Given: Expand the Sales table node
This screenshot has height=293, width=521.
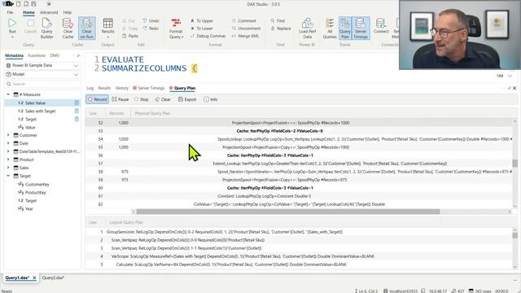Looking at the screenshot, I should coord(8,168).
